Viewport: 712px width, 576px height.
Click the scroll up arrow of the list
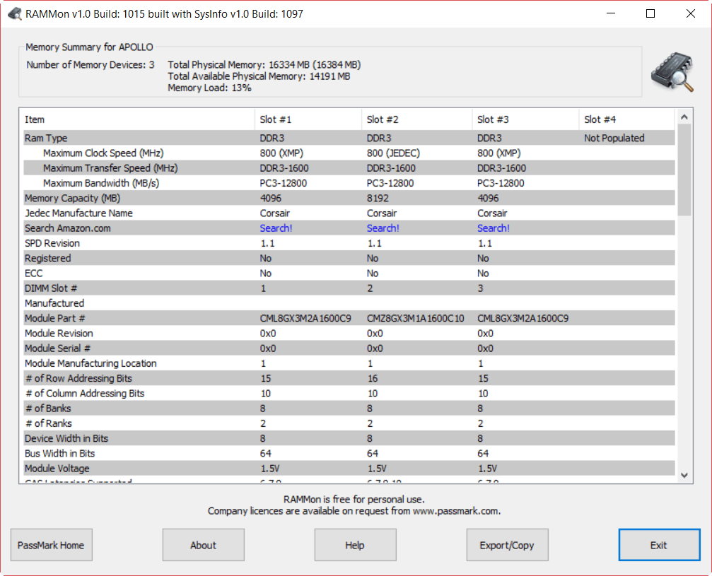[684, 117]
